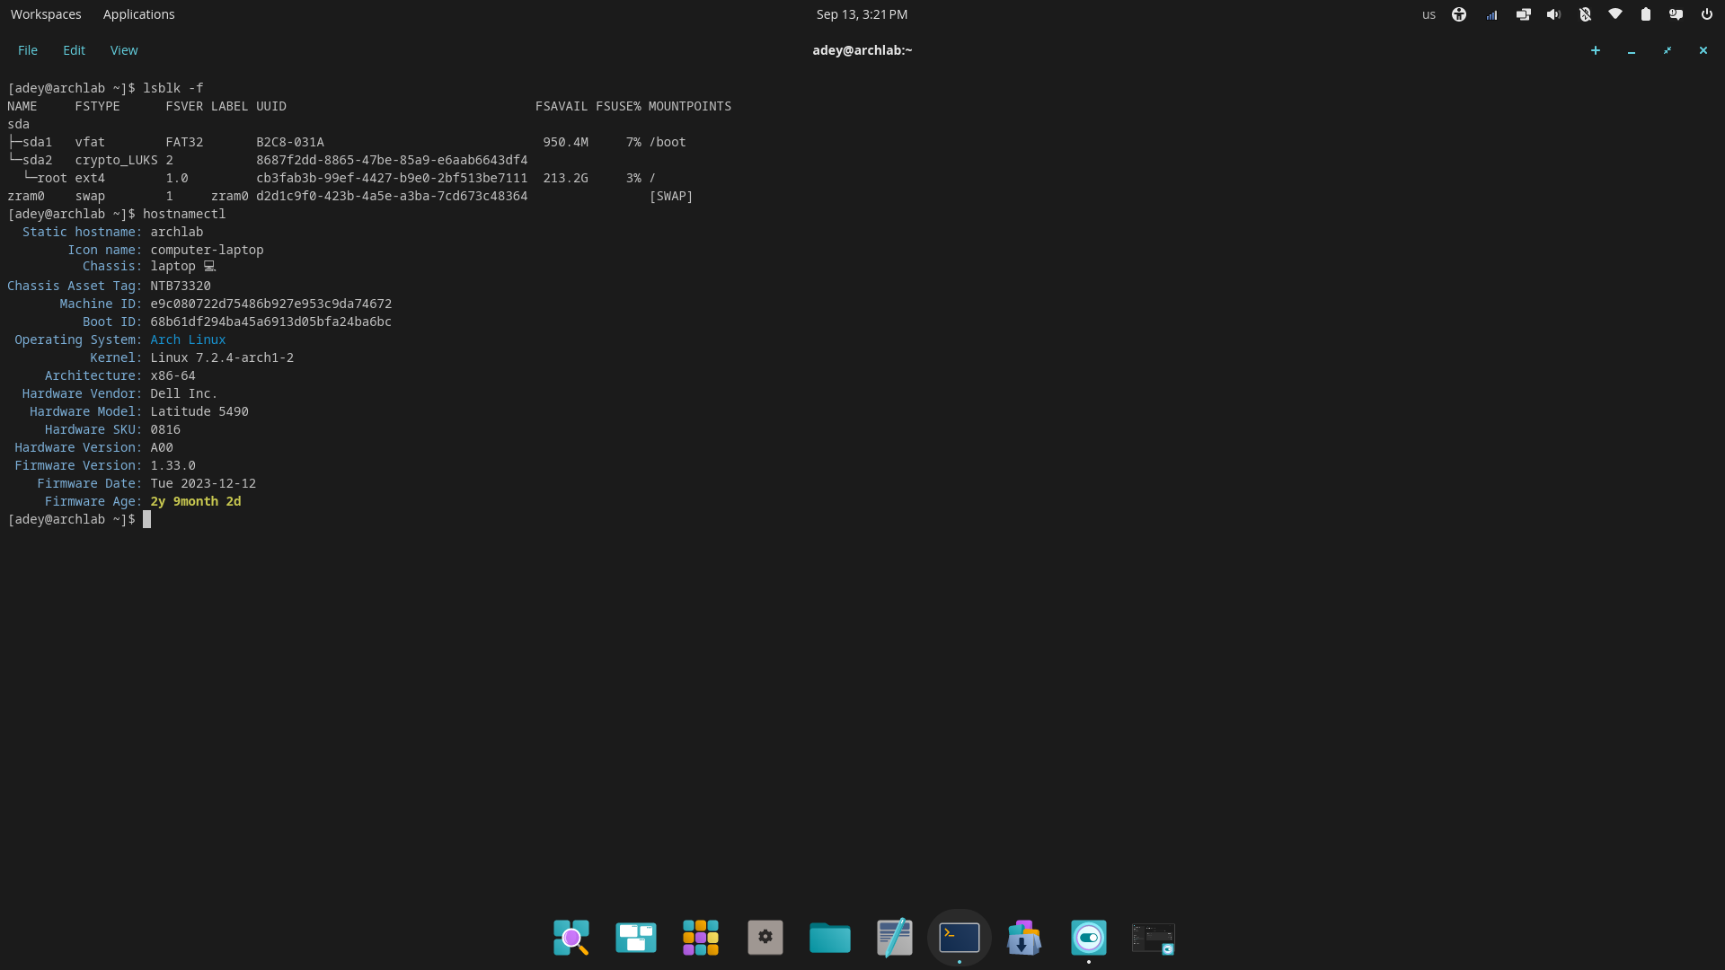Open the volume applet in panel
This screenshot has width=1725, height=970.
click(1553, 14)
